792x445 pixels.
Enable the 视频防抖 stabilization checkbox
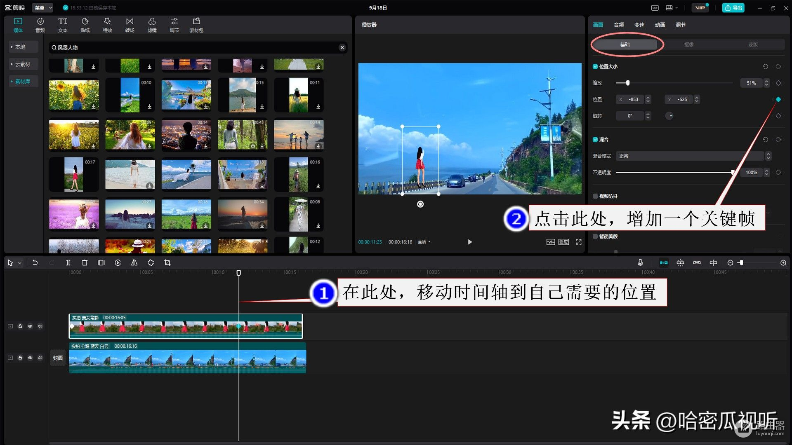pos(595,196)
